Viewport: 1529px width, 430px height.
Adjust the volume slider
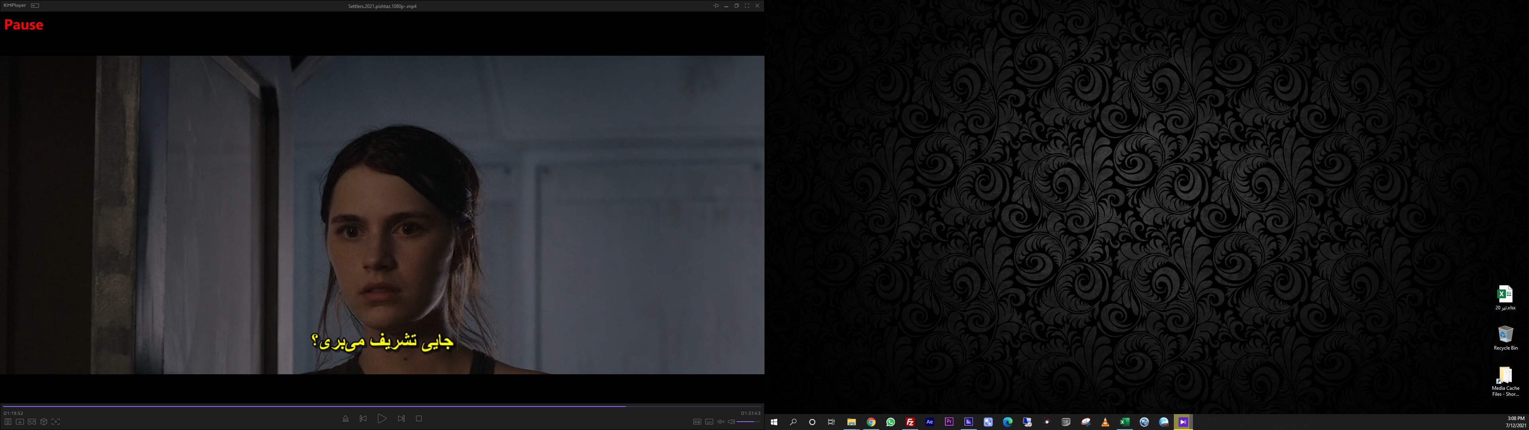point(749,422)
